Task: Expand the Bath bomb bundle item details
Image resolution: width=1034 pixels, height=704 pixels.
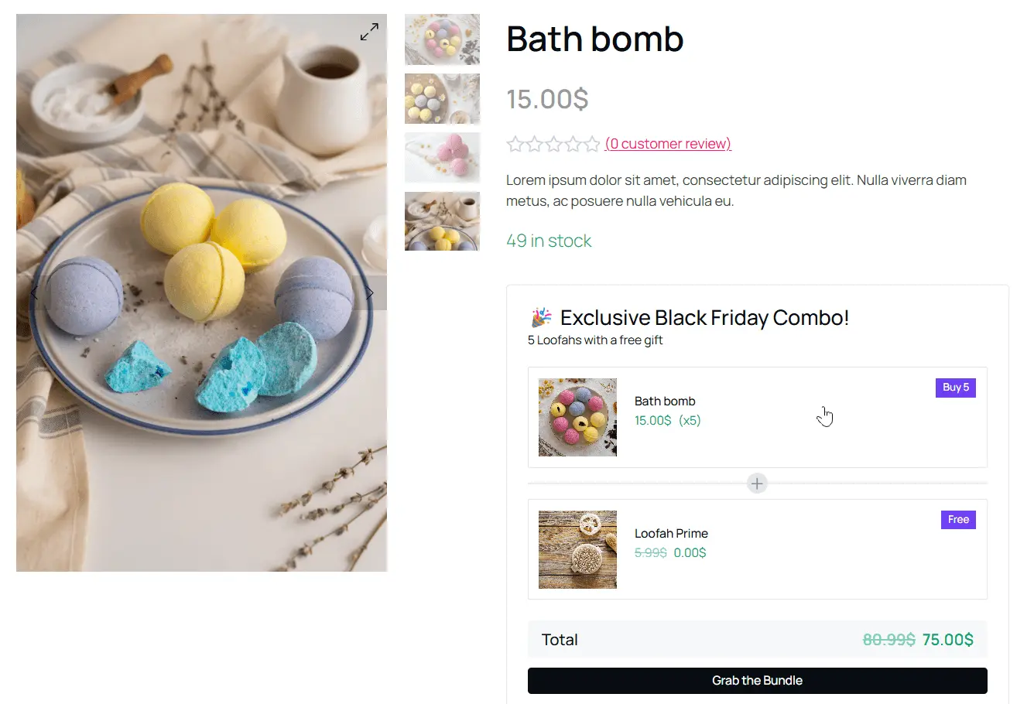Action: (x=757, y=417)
